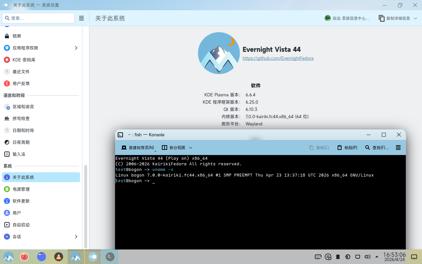
Task: Click the settings search field
Action: pos(38,18)
